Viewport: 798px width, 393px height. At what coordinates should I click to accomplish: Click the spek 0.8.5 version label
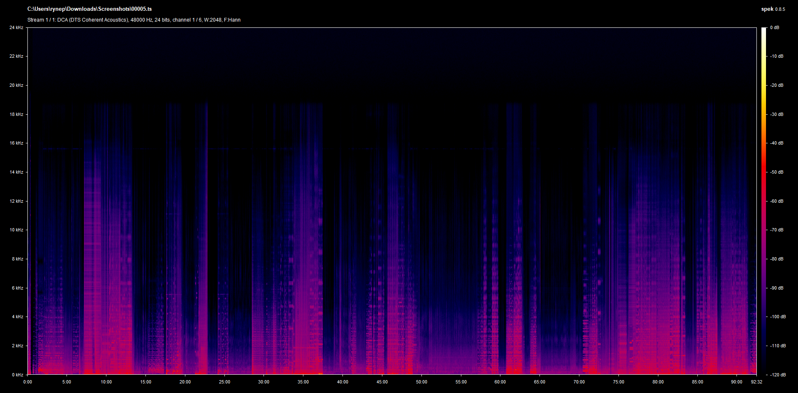tap(773, 9)
